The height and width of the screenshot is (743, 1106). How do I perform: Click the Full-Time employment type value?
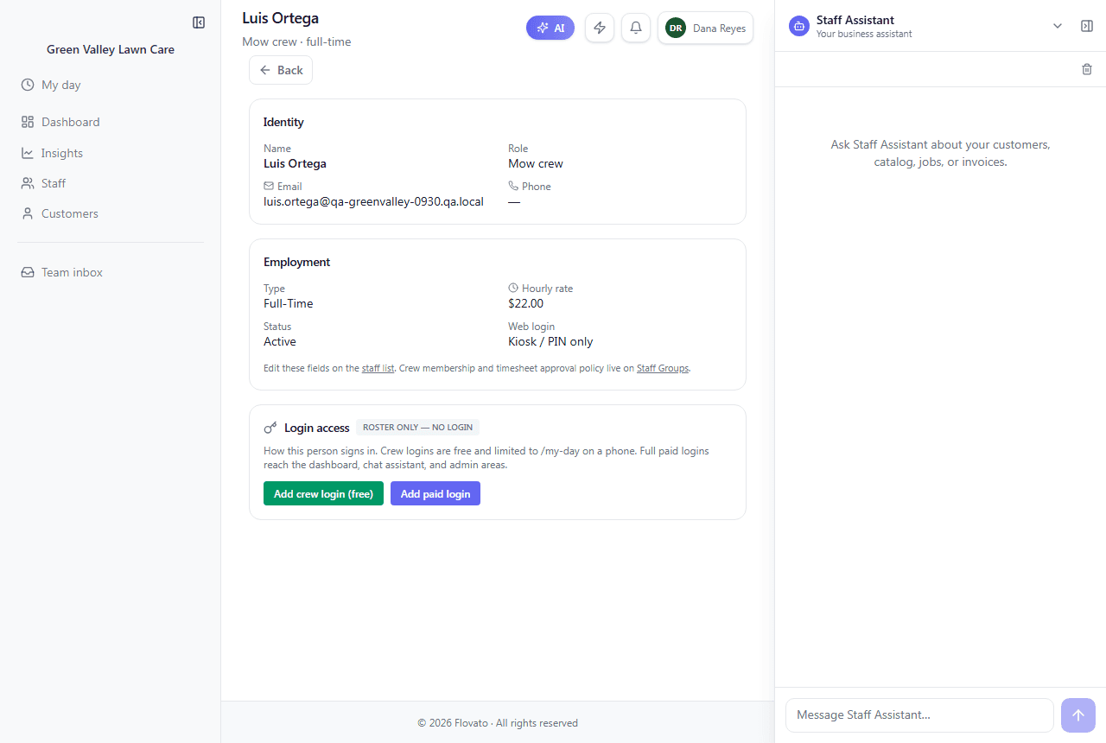[x=289, y=303]
